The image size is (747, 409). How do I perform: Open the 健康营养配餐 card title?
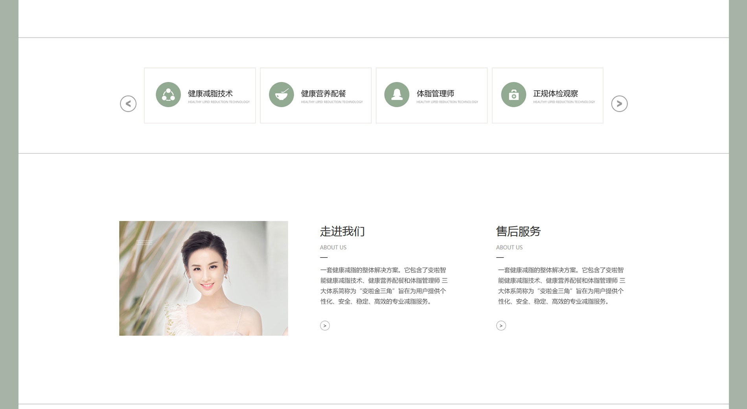click(x=324, y=94)
